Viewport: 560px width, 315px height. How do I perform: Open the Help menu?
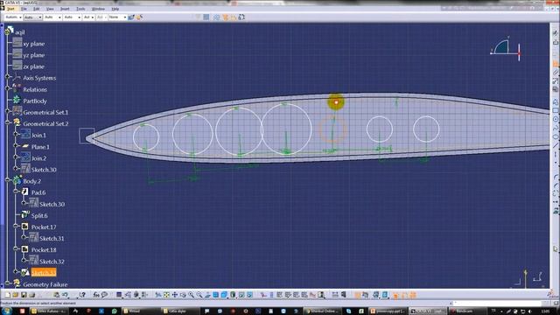115,9
